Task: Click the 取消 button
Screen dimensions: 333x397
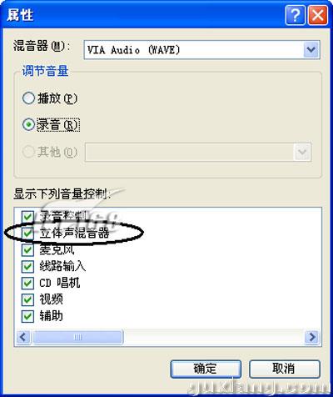Action: (285, 369)
